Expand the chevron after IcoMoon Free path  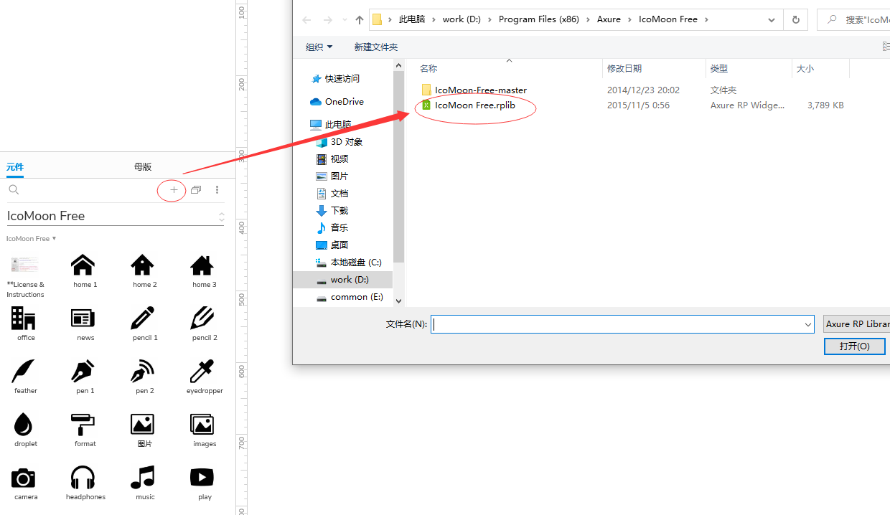click(x=706, y=19)
